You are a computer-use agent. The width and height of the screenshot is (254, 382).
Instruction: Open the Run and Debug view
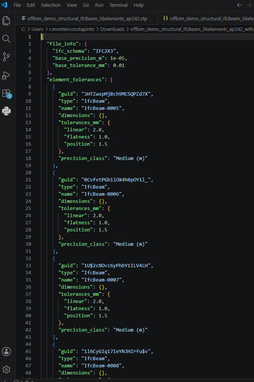[x=6, y=75]
